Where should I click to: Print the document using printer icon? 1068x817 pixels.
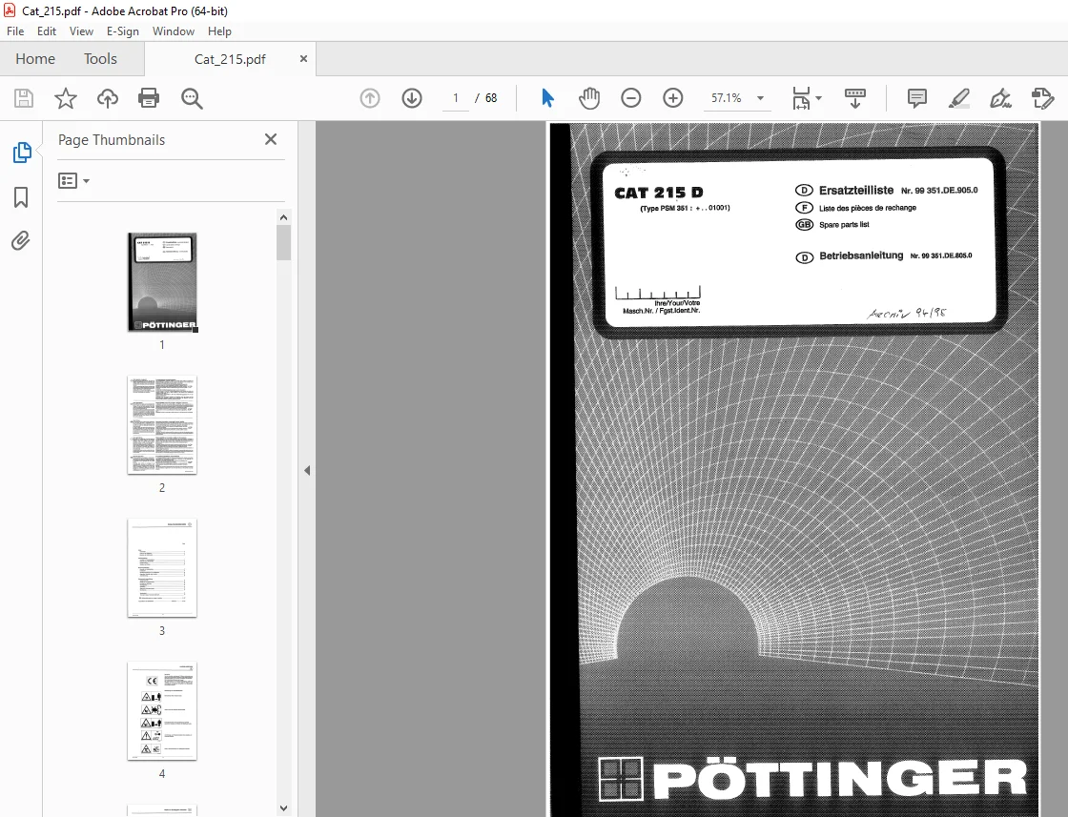[149, 99]
